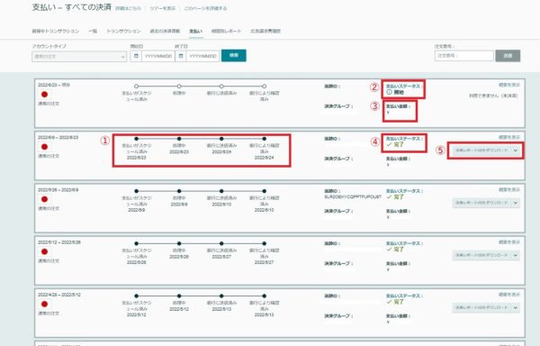Viewport: 540px width, 346px height.
Task: Click 支払いステータス in the 2022/5/26 – 2022/6/9 row
Action: (404, 191)
